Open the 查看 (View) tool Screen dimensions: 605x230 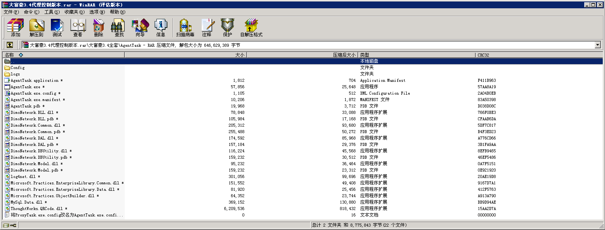point(78,28)
